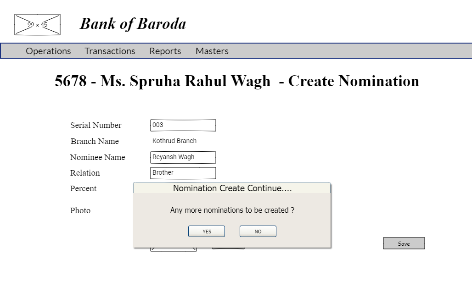The image size is (472, 298).
Task: Click the relationship field showing Brother
Action: click(183, 173)
